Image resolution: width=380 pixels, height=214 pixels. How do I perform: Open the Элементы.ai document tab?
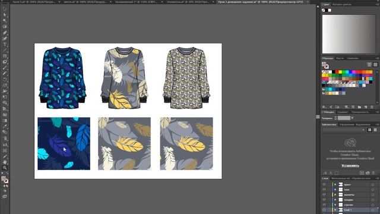(188, 2)
